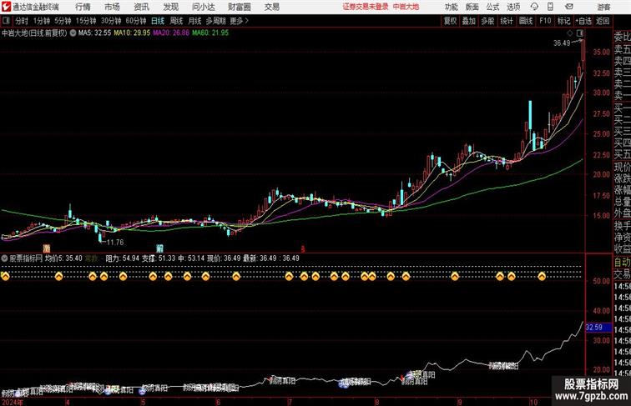
Task: Open the 选项 menu
Action: [513, 7]
